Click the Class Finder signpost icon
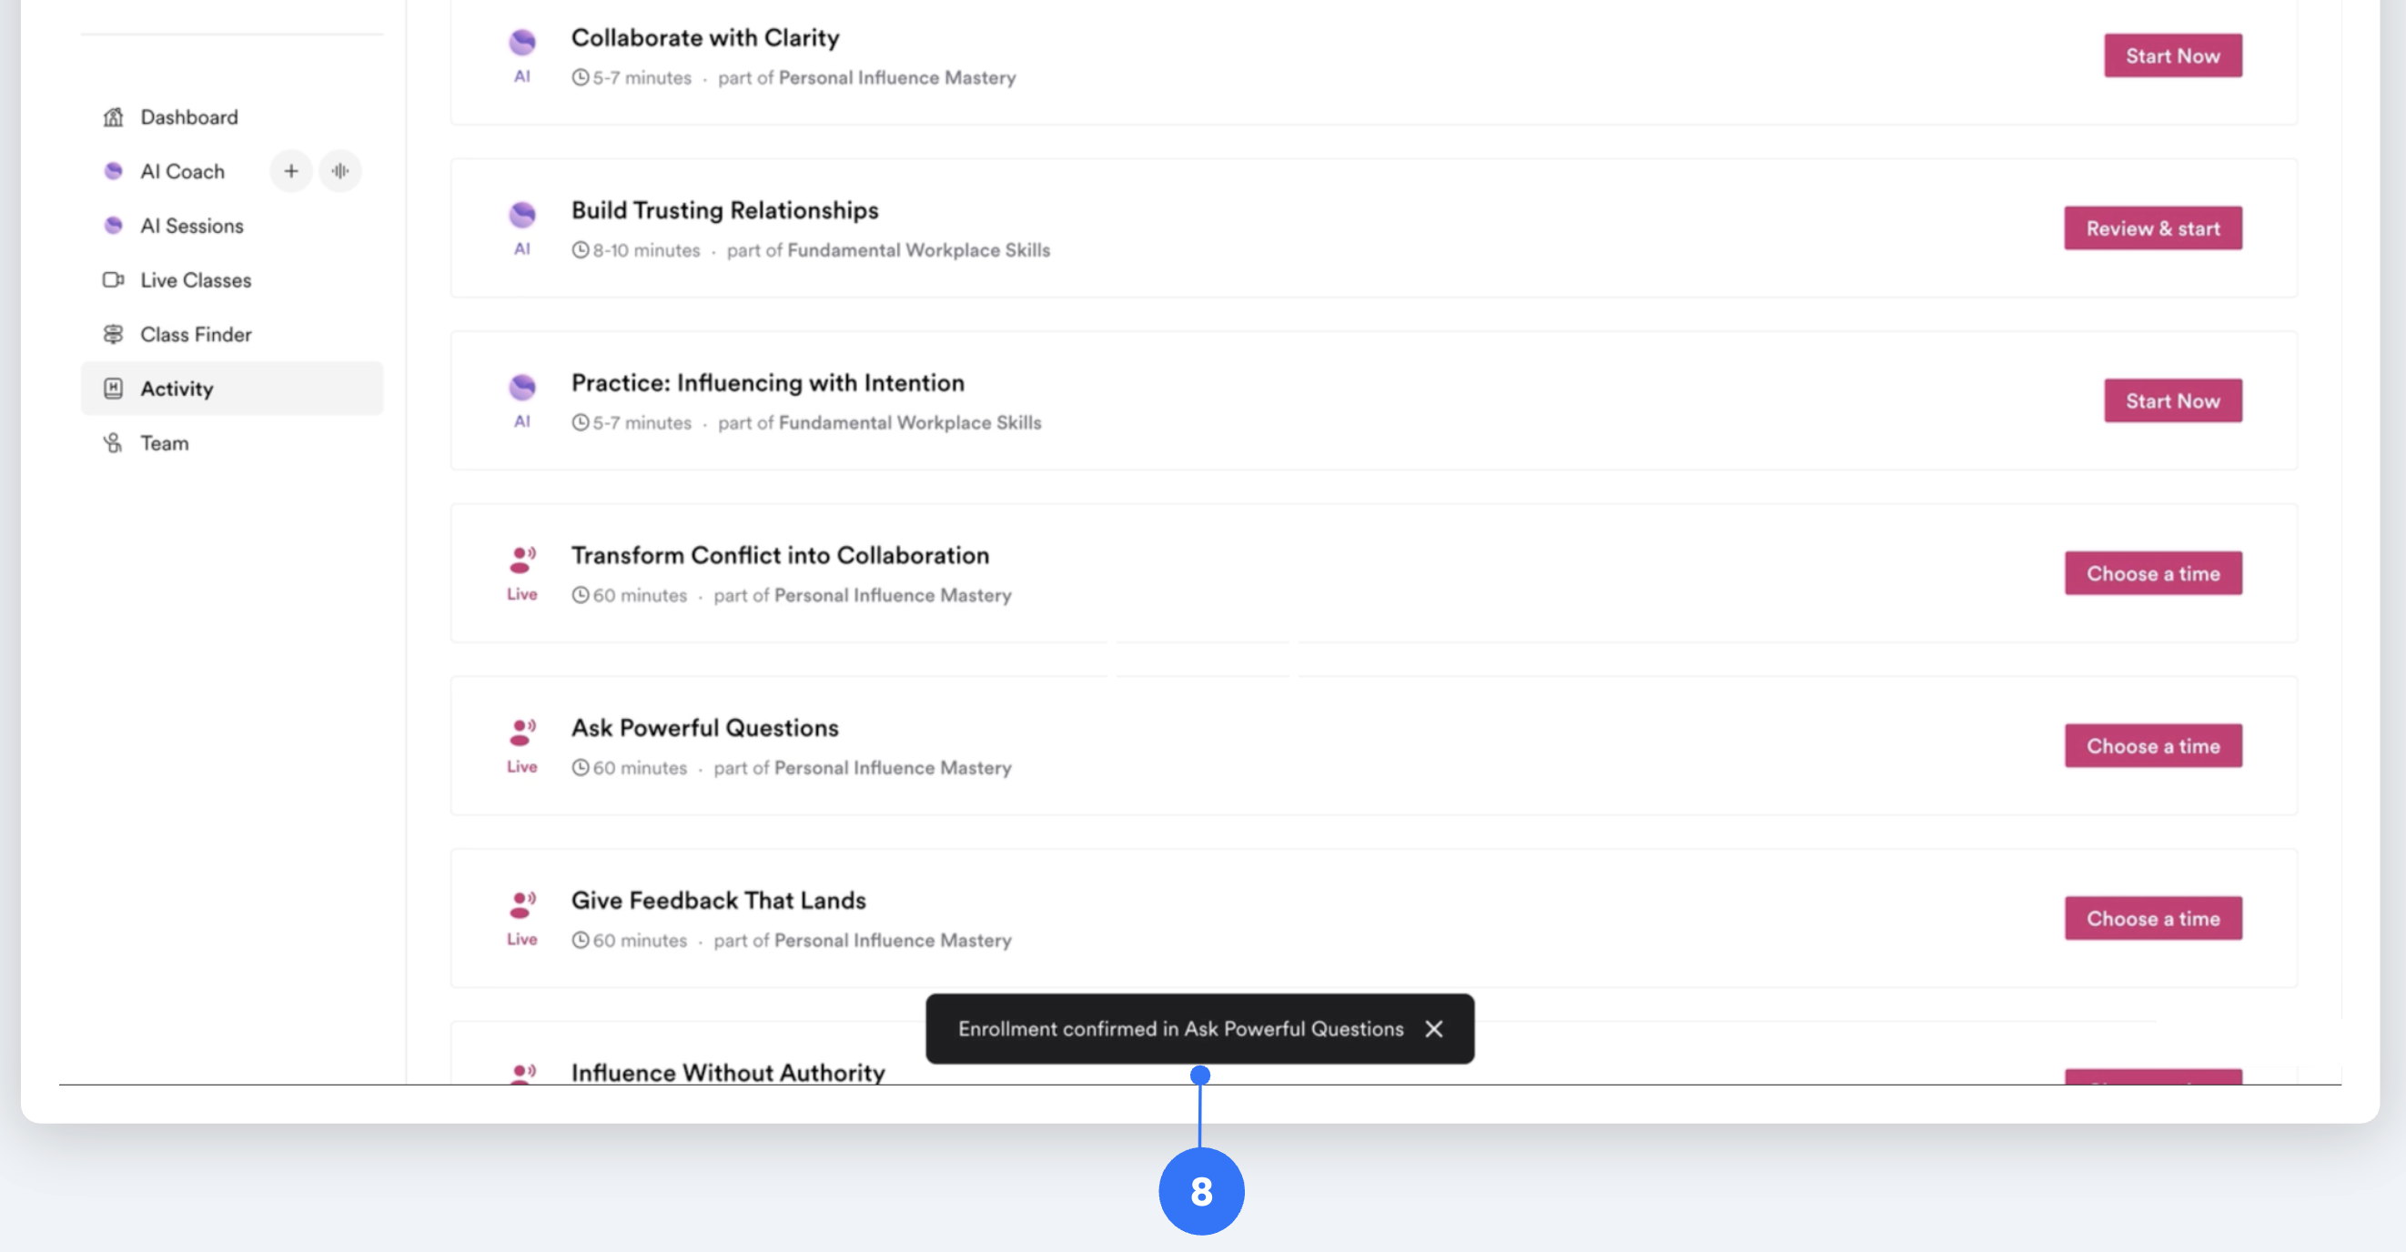Viewport: 2406px width, 1252px height. (x=113, y=333)
